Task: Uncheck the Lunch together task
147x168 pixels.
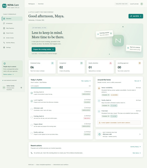Action: (32, 101)
